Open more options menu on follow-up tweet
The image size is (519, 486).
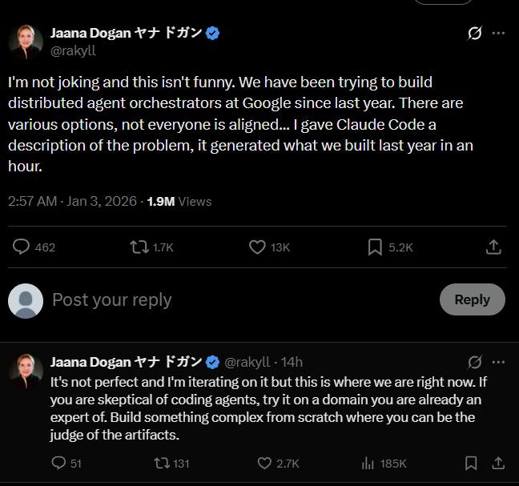[498, 362]
